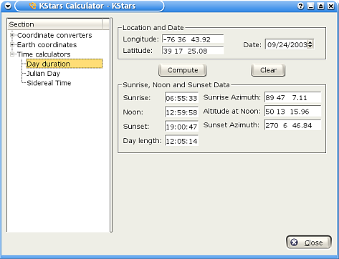Open the window menu arrow in title bar
The height and width of the screenshot is (259, 339).
(x=8, y=6)
